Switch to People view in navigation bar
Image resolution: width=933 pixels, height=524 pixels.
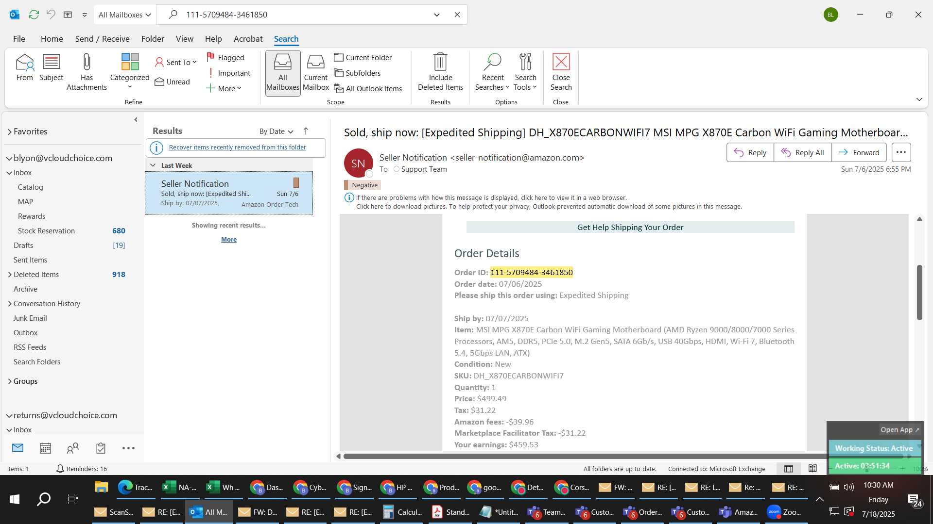pos(73,448)
